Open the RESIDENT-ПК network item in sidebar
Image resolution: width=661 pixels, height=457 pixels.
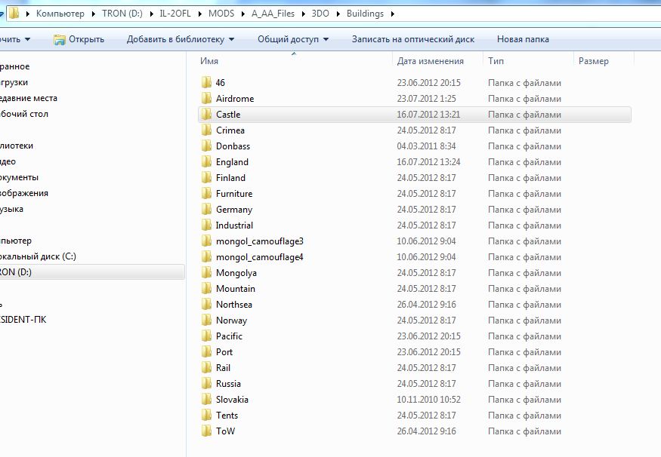[23, 320]
